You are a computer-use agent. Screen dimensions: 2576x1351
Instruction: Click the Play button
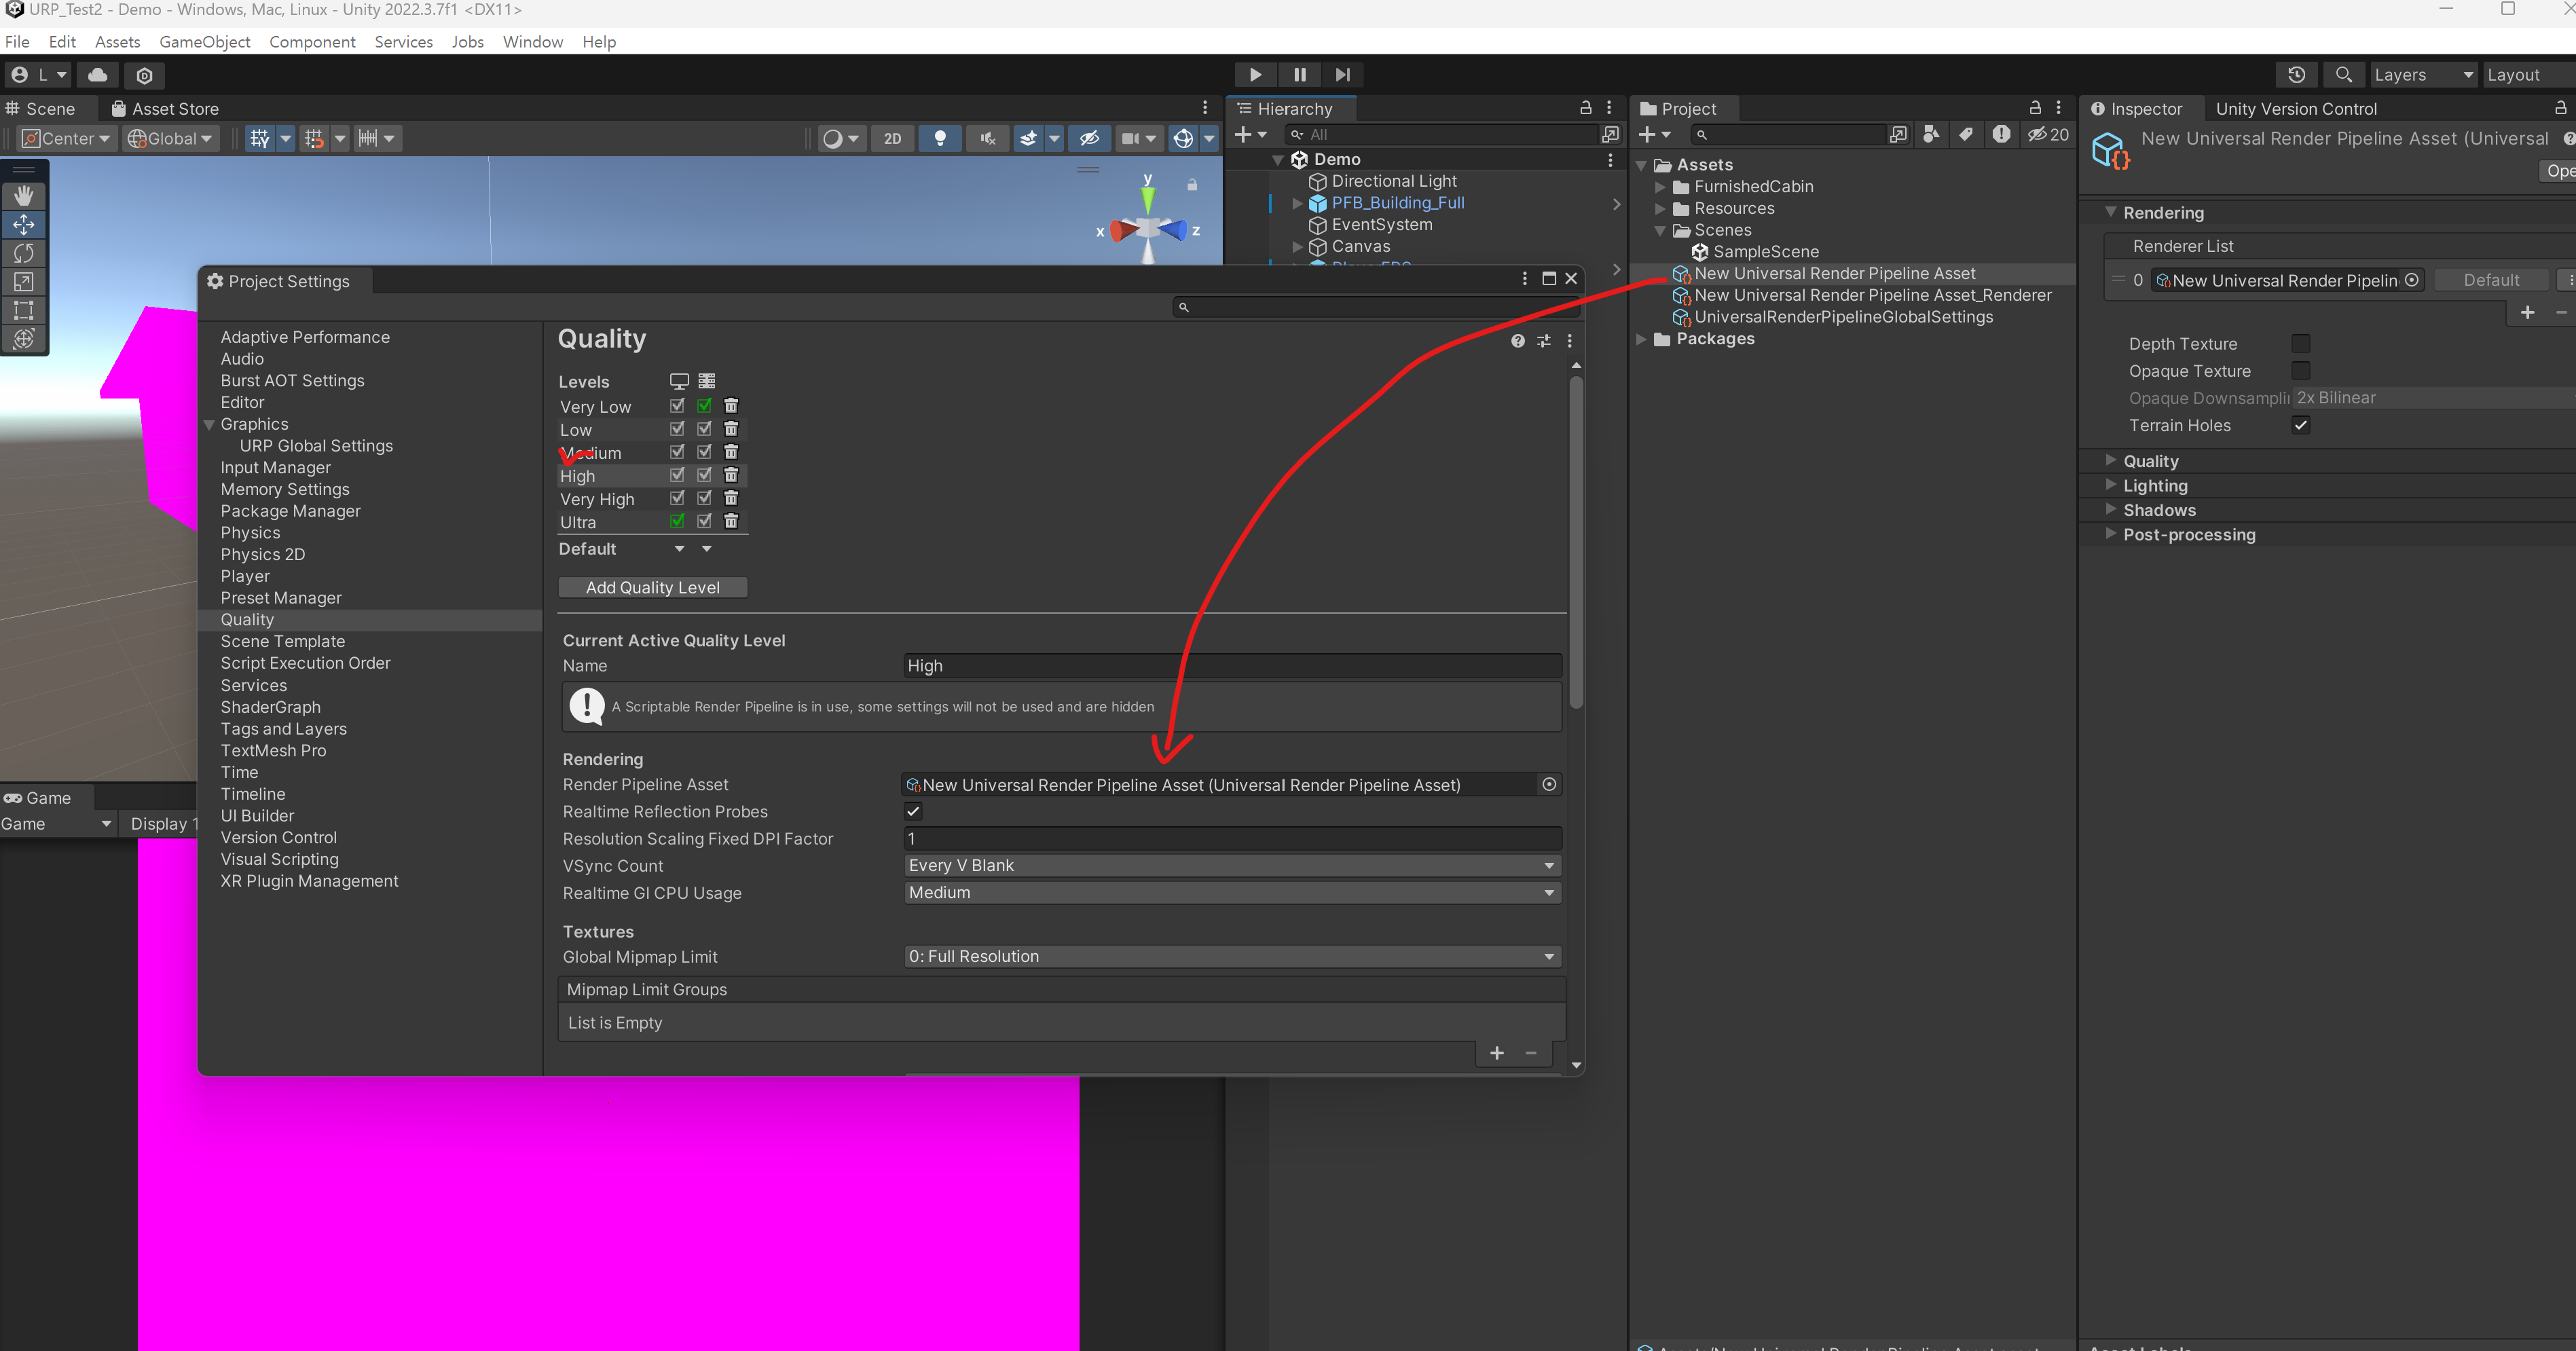coord(1255,74)
